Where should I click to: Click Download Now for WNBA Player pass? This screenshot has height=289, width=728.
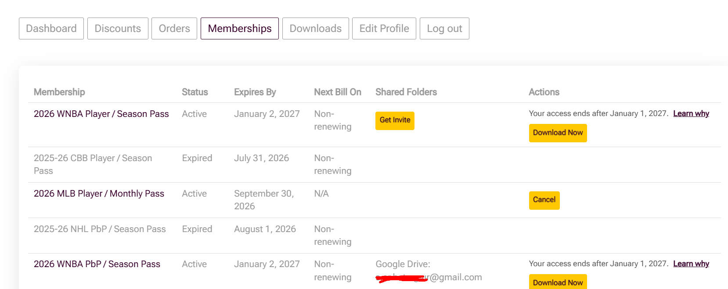pyautogui.click(x=558, y=133)
